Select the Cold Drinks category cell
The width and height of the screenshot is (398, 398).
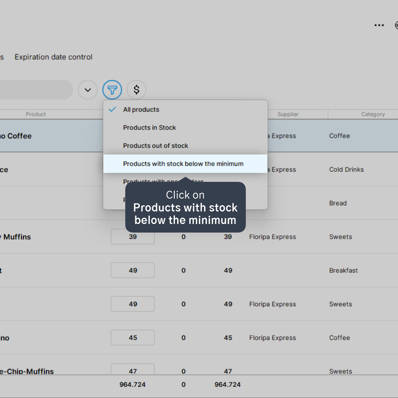coord(346,170)
